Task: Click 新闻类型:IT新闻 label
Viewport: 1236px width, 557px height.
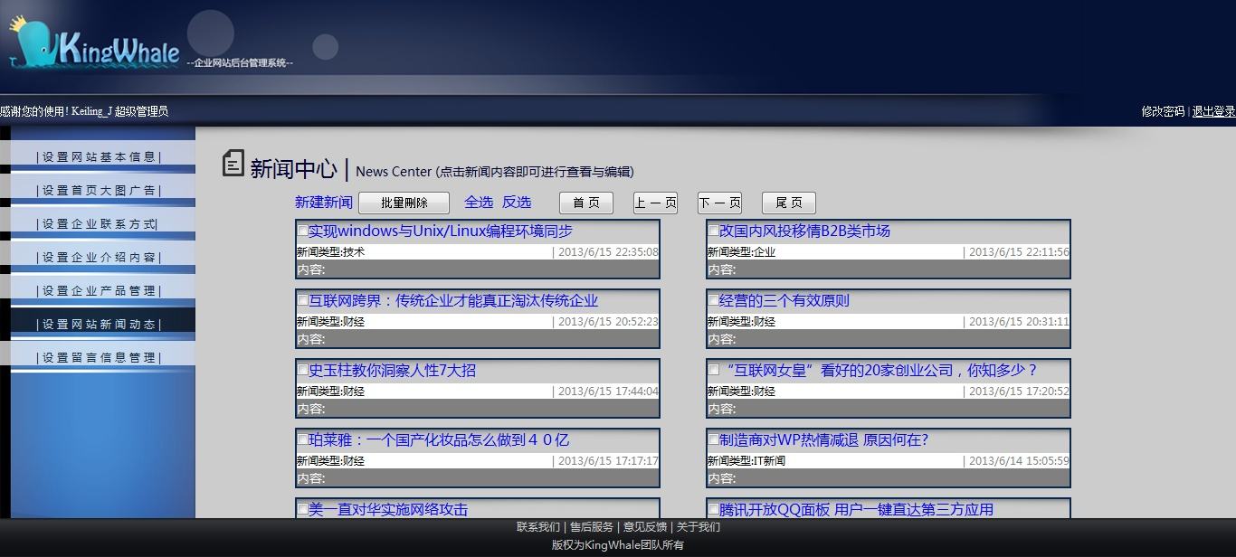Action: click(x=746, y=460)
